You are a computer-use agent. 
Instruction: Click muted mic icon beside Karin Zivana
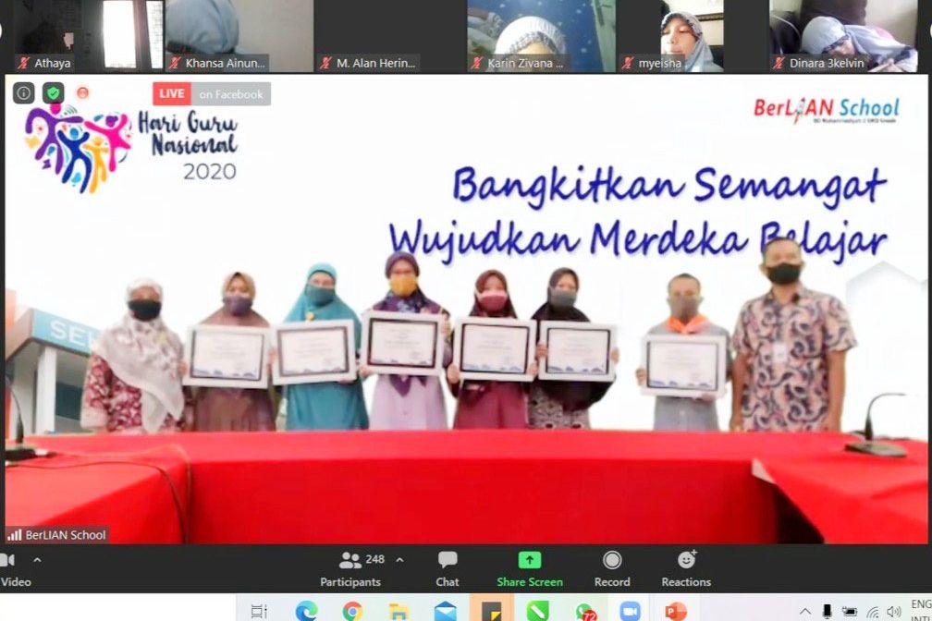[477, 63]
